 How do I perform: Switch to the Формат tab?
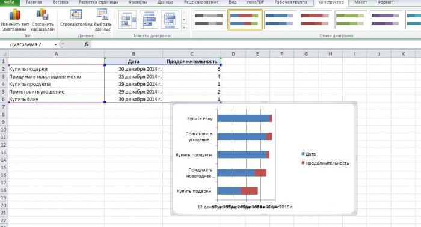[x=385, y=2]
